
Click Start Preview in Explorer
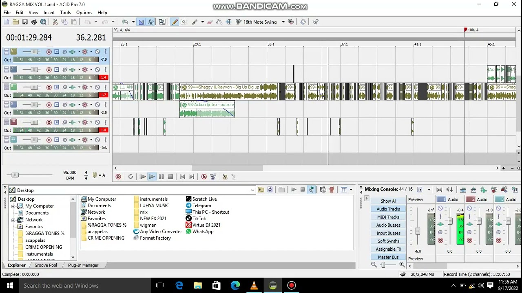tap(294, 190)
